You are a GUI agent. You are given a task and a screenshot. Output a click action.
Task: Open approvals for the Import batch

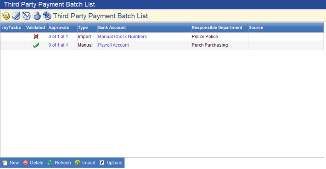point(58,37)
